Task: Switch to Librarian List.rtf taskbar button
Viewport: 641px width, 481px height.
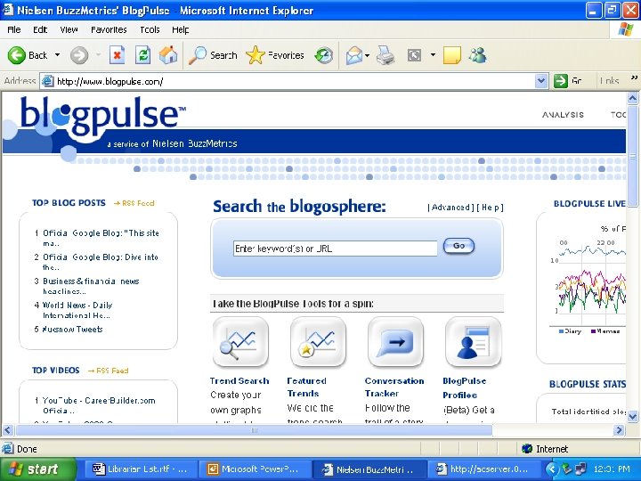Action: tap(141, 469)
